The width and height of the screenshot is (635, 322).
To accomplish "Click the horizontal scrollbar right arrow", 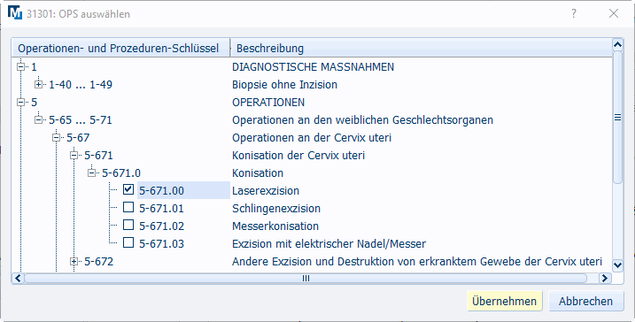I will click(x=605, y=278).
